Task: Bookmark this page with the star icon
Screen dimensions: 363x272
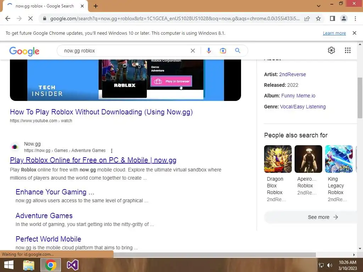Action: [x=318, y=18]
